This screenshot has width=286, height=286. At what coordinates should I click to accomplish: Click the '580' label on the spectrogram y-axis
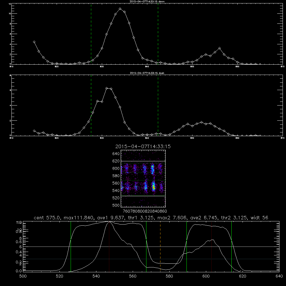click(116, 176)
